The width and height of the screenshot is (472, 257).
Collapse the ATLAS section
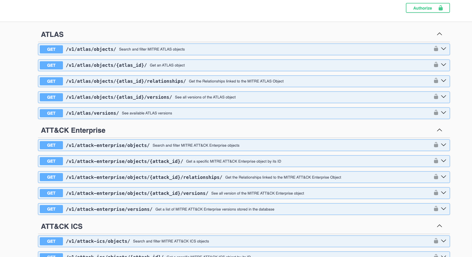click(x=440, y=34)
